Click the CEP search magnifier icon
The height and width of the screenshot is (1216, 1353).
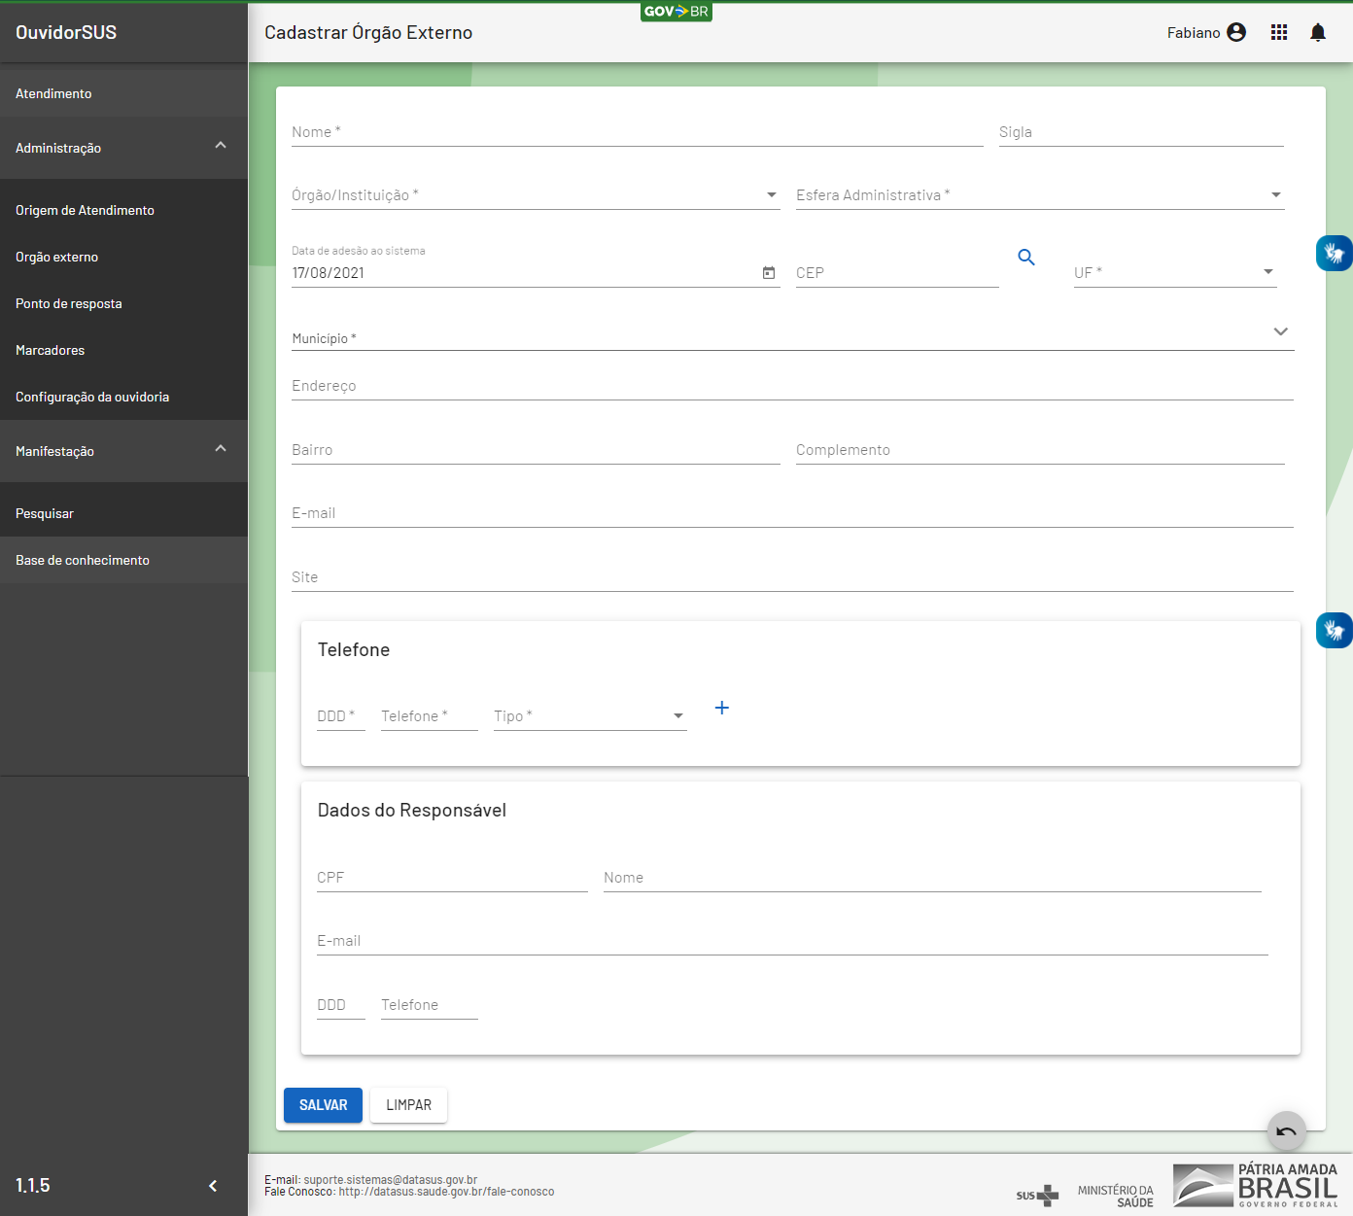point(1025,258)
